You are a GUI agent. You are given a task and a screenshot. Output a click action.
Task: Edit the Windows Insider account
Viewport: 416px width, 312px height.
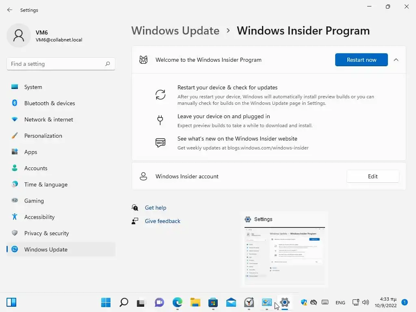(373, 176)
